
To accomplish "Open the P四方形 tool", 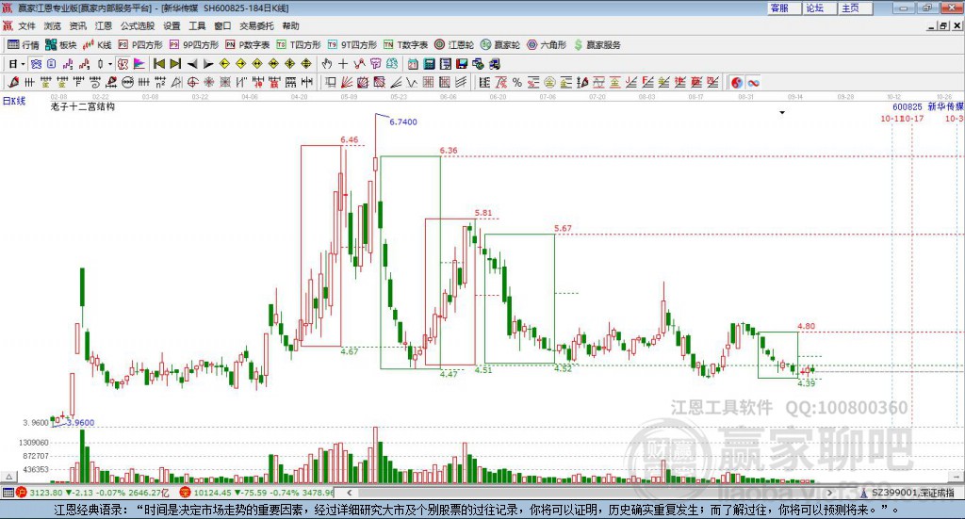I will pos(140,45).
